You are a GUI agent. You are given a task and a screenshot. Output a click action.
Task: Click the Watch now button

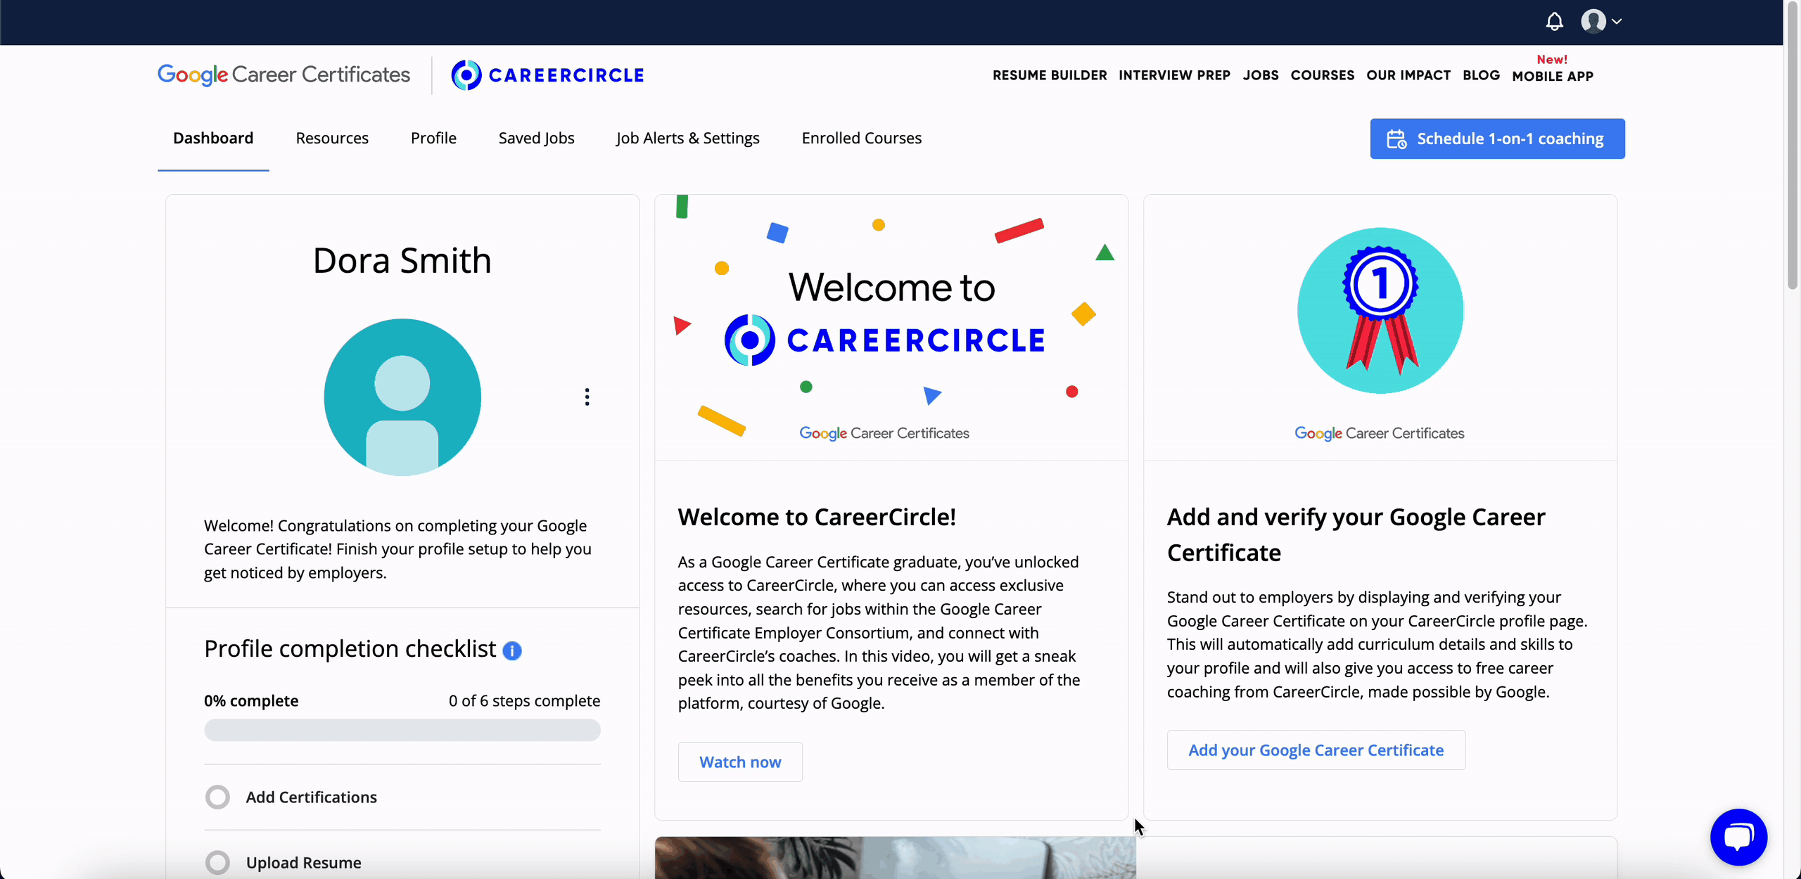(x=740, y=762)
